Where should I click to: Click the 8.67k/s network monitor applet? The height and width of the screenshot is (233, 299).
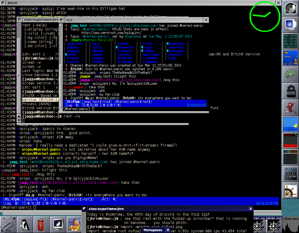290,141
